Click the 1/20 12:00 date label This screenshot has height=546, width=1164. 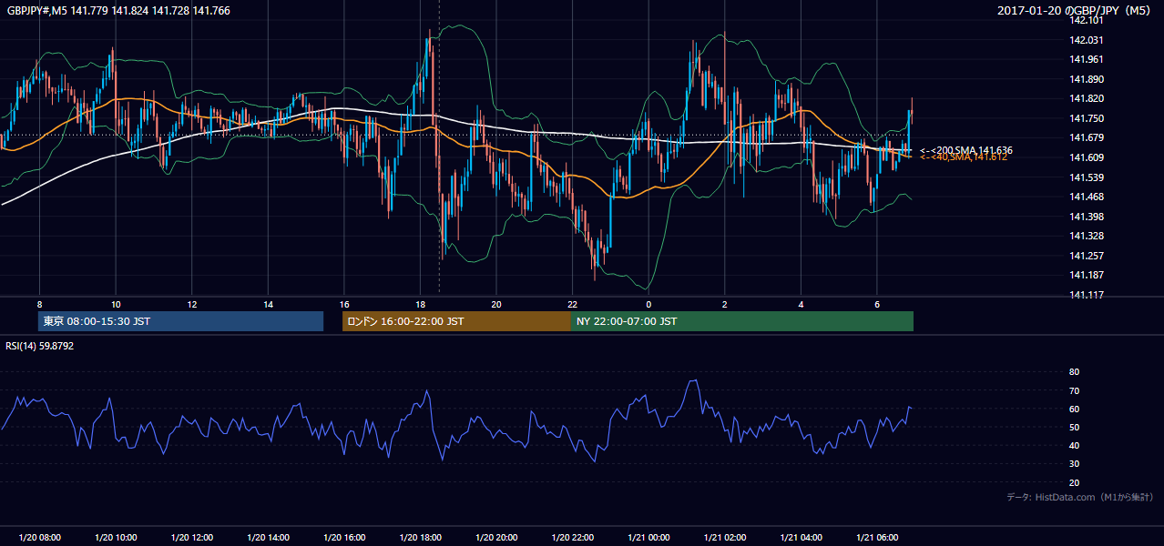pyautogui.click(x=191, y=538)
